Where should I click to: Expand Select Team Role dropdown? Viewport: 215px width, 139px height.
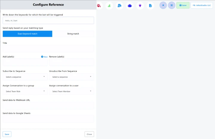tap(25, 91)
